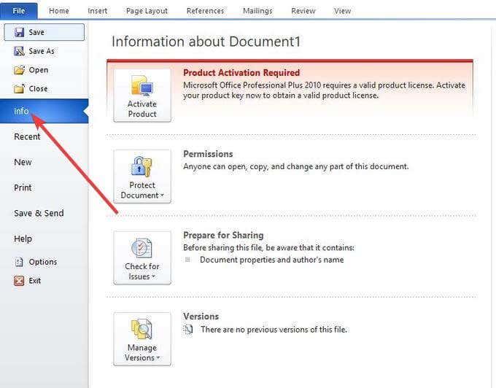The height and width of the screenshot is (388, 496).
Task: Click the Activate Product computer icon
Action: (x=142, y=86)
